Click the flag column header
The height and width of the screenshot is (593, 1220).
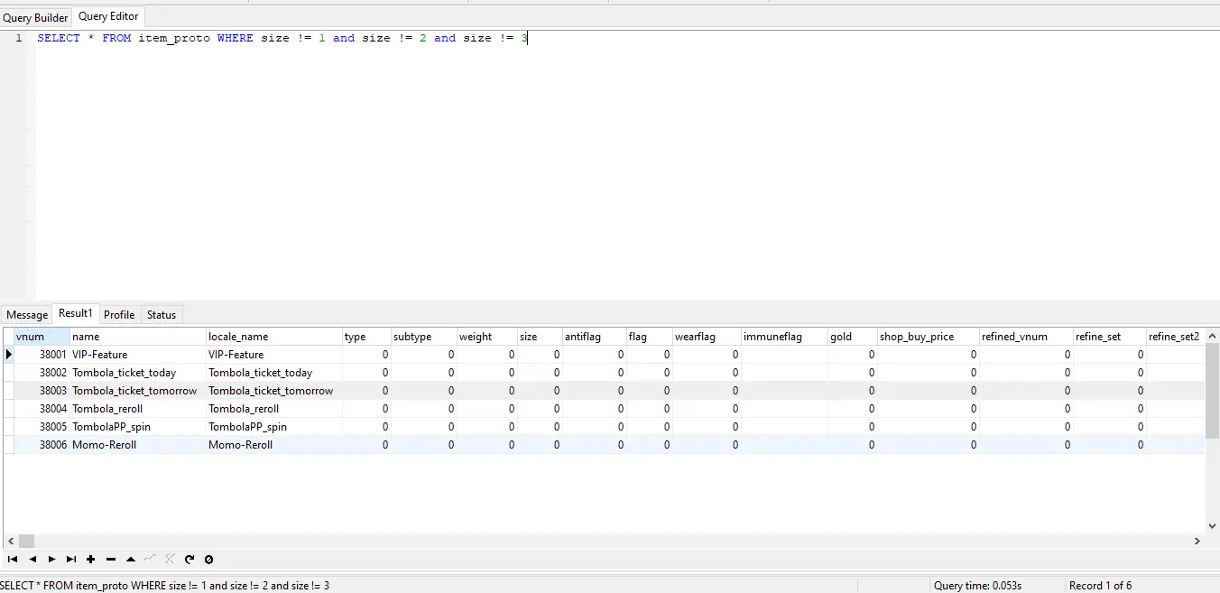click(x=649, y=337)
